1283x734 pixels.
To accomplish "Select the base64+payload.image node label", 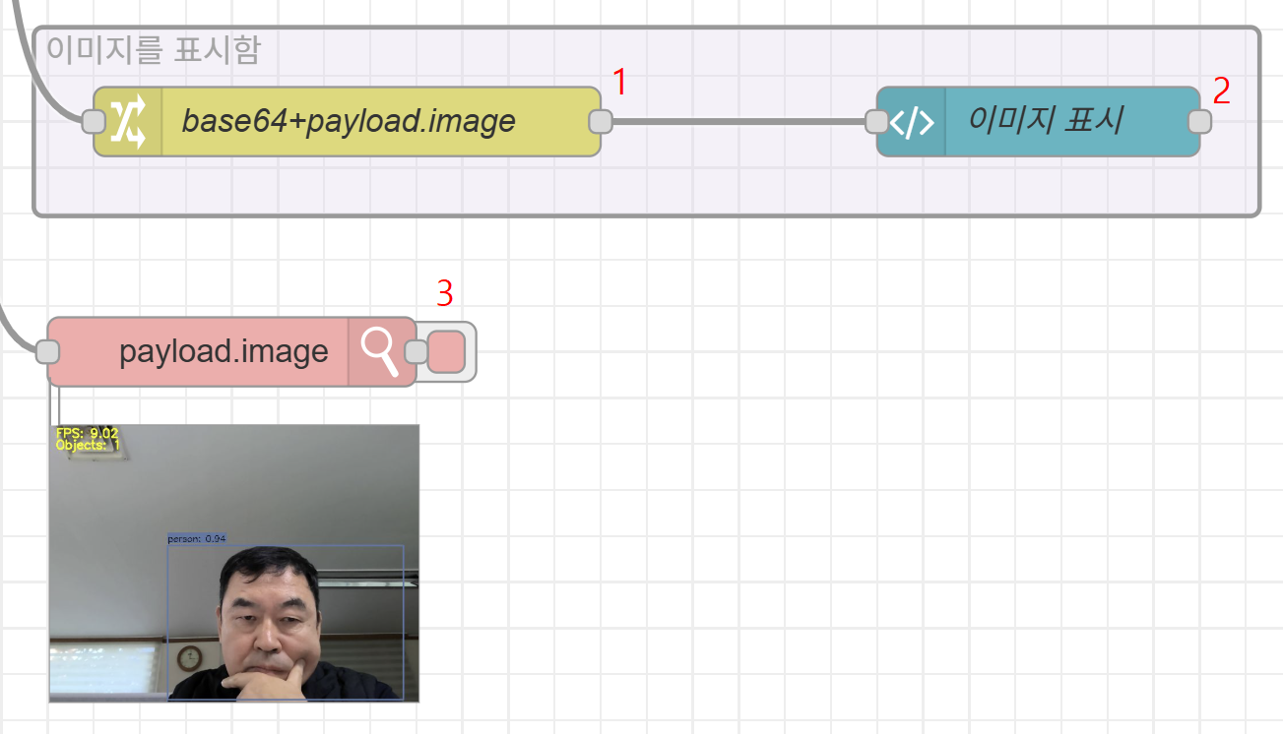I will [349, 121].
